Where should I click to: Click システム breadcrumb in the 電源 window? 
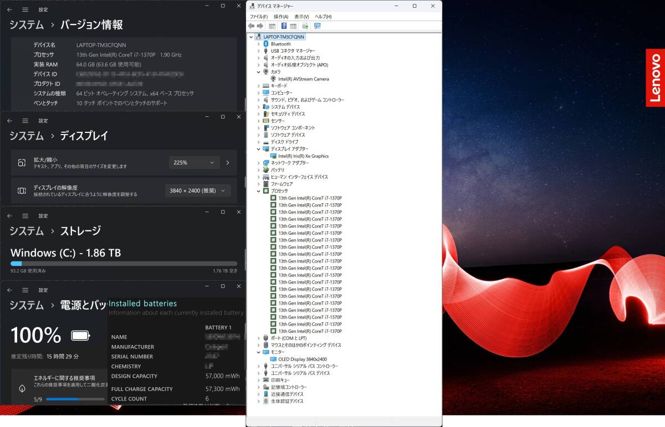[27, 305]
